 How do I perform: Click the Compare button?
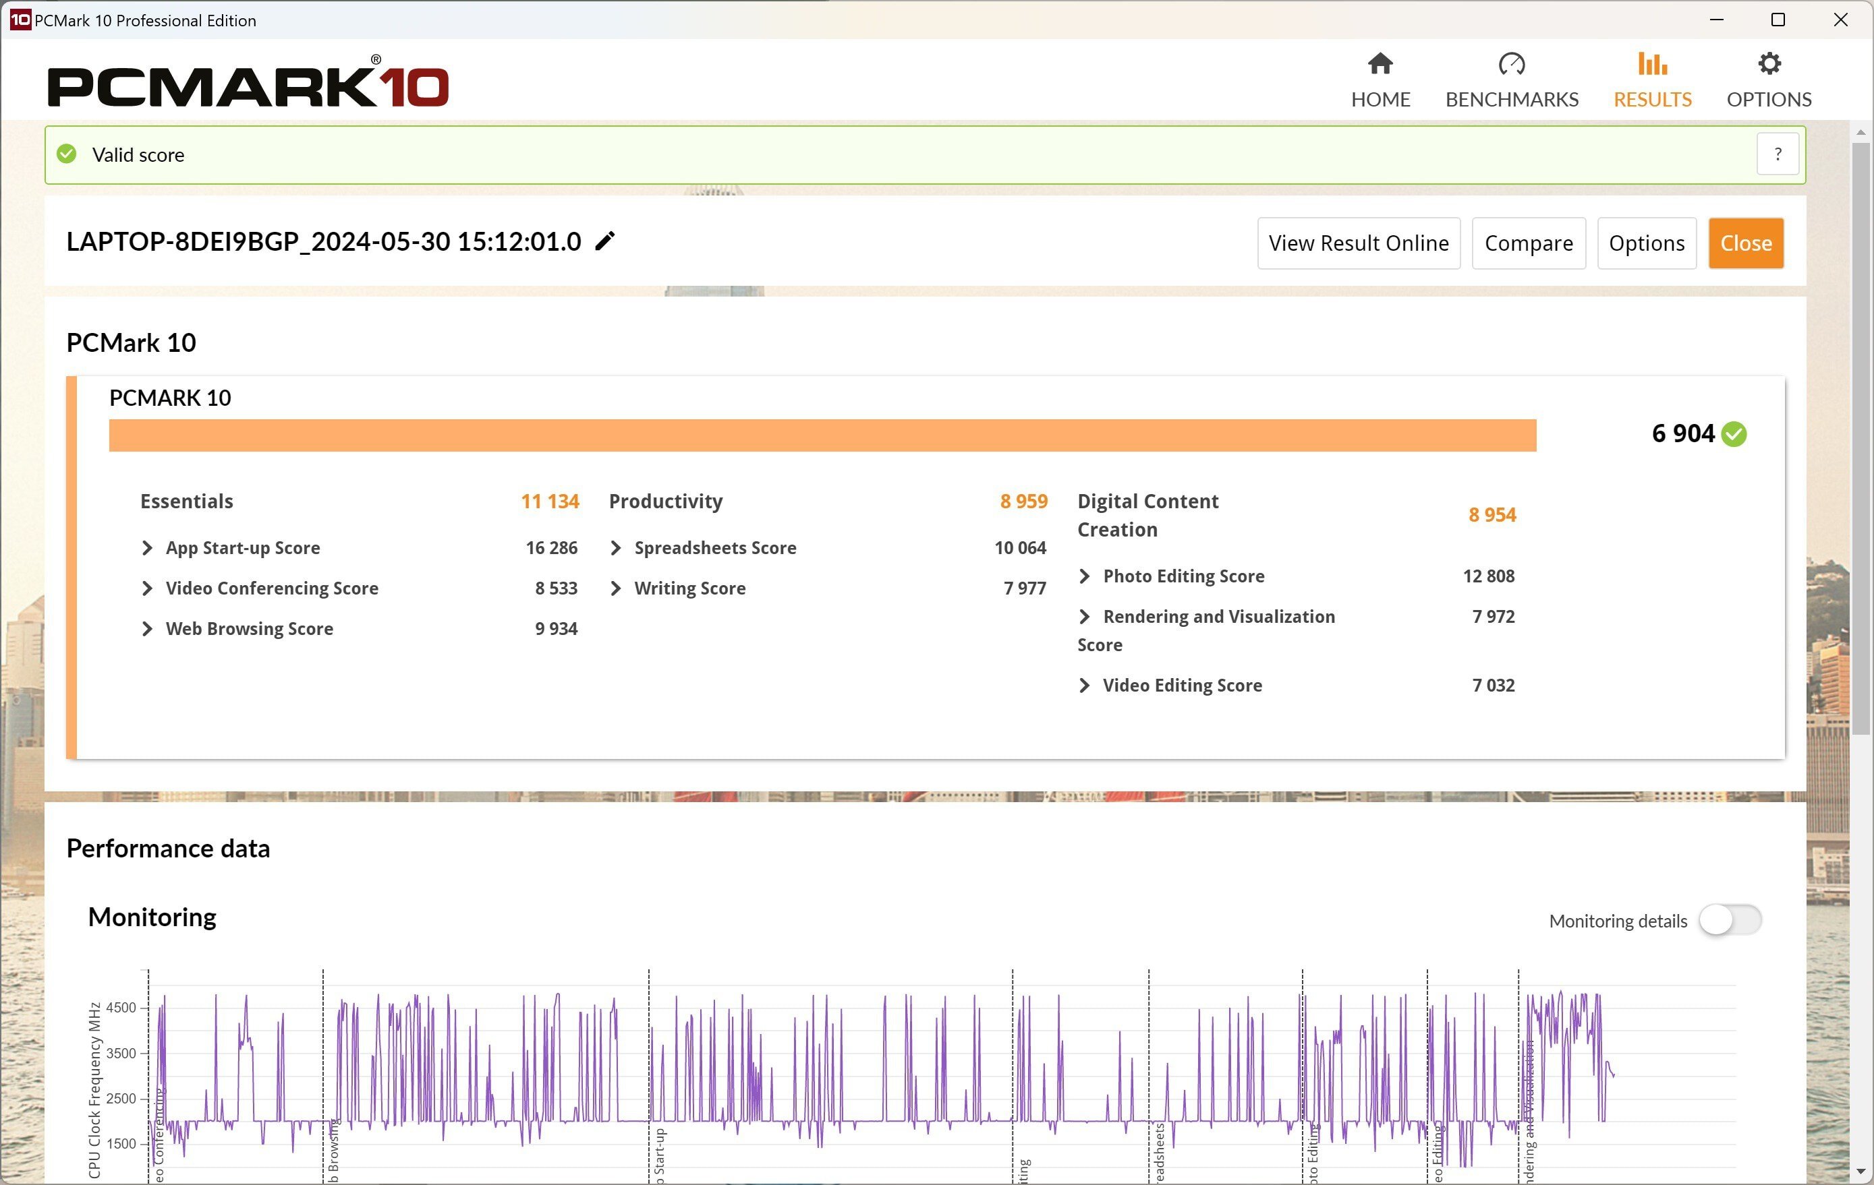pos(1529,243)
